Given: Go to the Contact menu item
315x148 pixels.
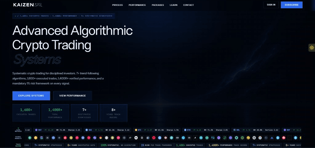Looking at the screenshot, I should tap(189, 5).
